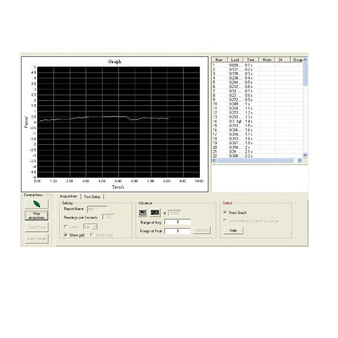Screen dimensions: 338x338
Task: Click the table scroll up arrow
Action: tap(305, 60)
